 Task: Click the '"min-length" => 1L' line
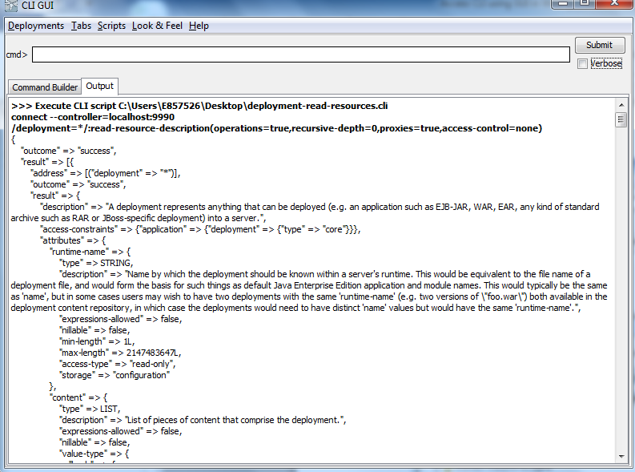[x=97, y=341]
